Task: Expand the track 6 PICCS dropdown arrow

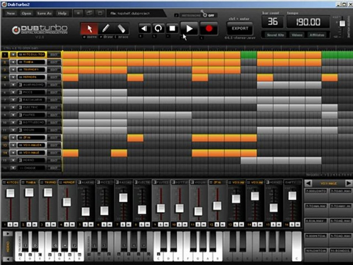Action: click(13, 92)
